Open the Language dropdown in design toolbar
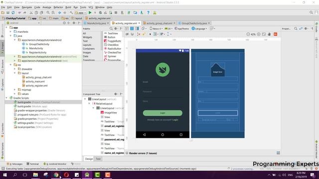The image size is (319, 179). click(x=199, y=29)
